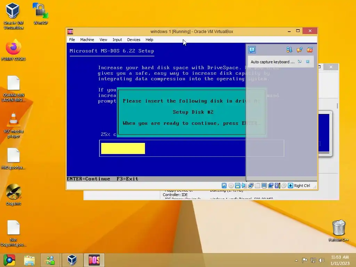This screenshot has width=356, height=267.
Task: Open the Devices menu
Action: 134,40
